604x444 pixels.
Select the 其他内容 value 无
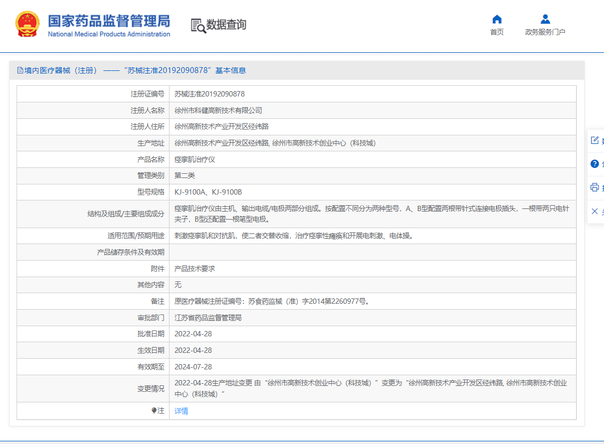(x=178, y=285)
